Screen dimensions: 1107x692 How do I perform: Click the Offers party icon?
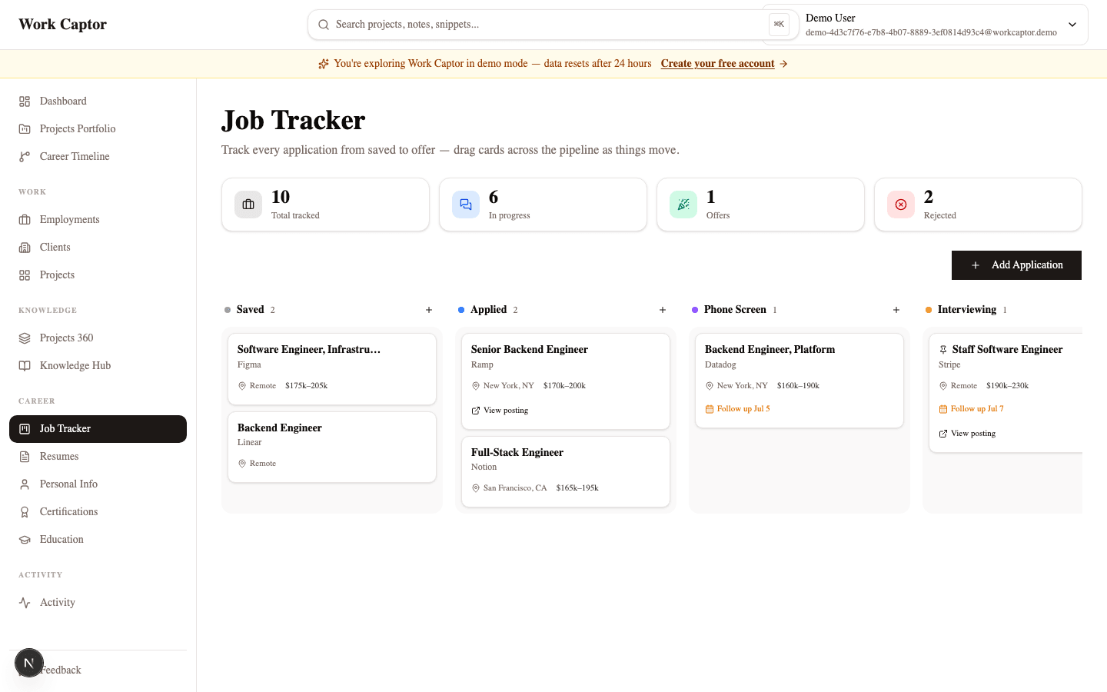point(683,205)
